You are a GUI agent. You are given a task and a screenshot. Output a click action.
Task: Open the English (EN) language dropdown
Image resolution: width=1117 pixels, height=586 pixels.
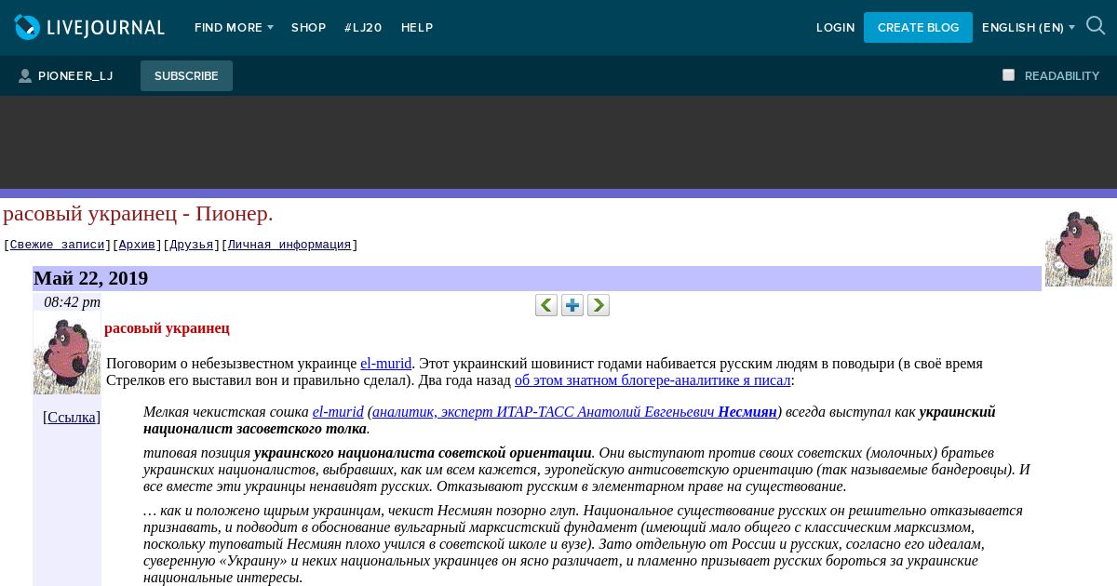(1028, 28)
